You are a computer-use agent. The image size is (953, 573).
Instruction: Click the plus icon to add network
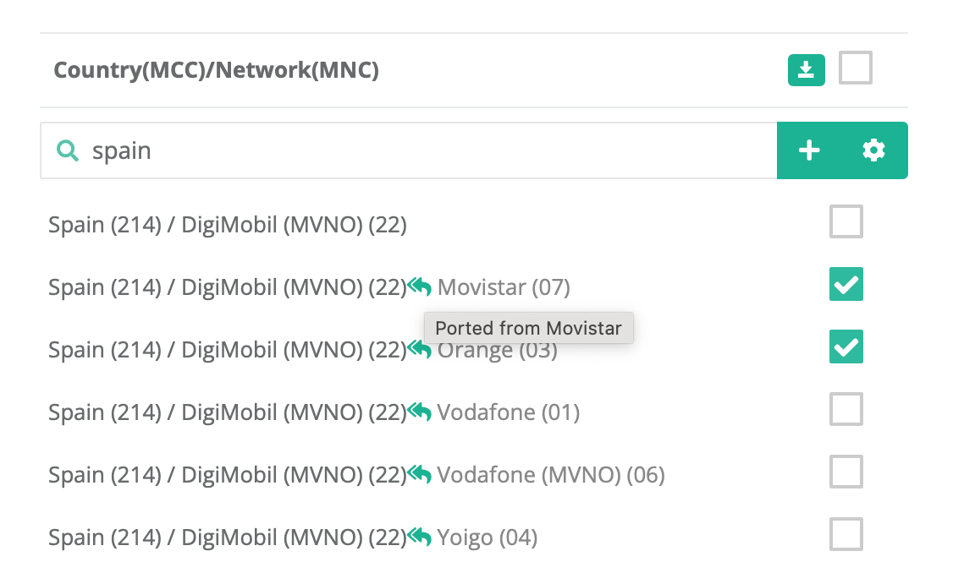(x=809, y=150)
